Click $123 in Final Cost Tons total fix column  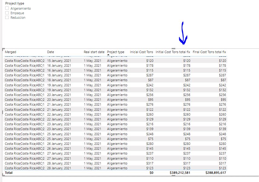pyautogui.click(x=222, y=168)
